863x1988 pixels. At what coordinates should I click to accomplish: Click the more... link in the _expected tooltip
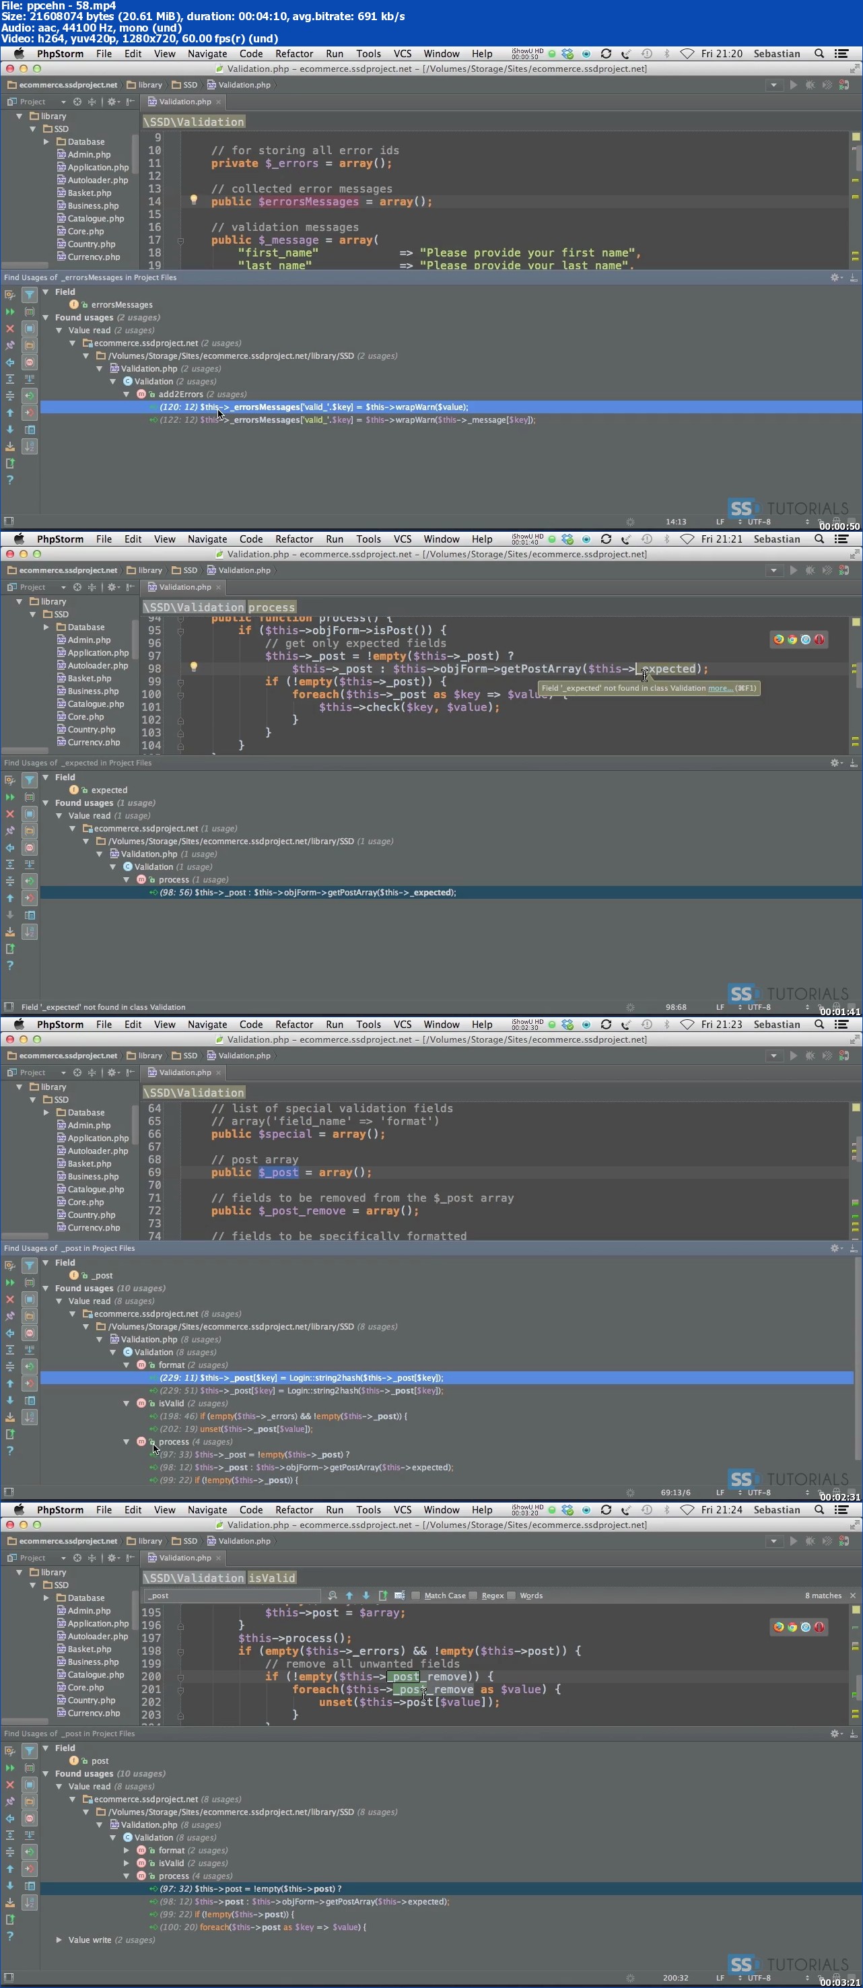(720, 687)
